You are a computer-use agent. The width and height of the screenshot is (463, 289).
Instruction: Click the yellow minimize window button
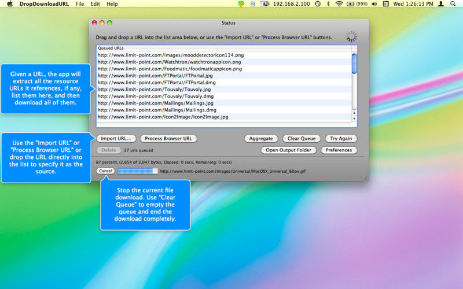point(102,23)
